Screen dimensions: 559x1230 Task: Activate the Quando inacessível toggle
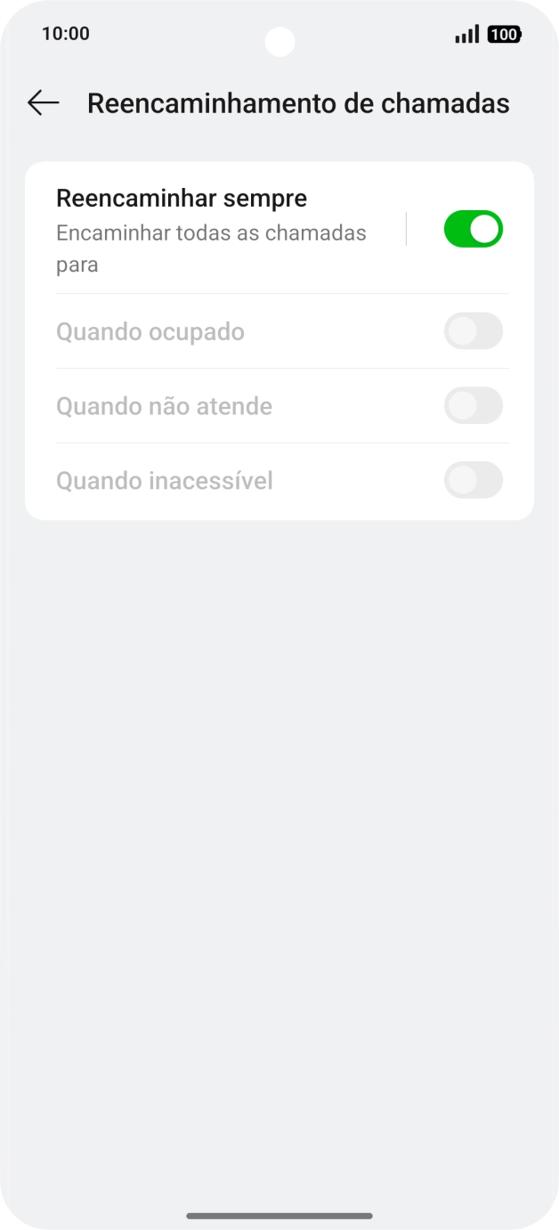[x=473, y=480]
